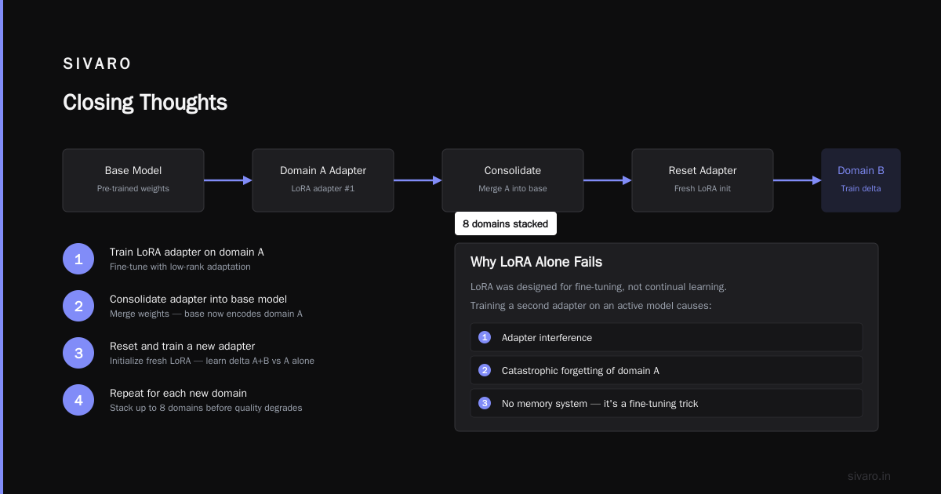Select the Consolidate box
This screenshot has height=494, width=941.
[x=513, y=180]
